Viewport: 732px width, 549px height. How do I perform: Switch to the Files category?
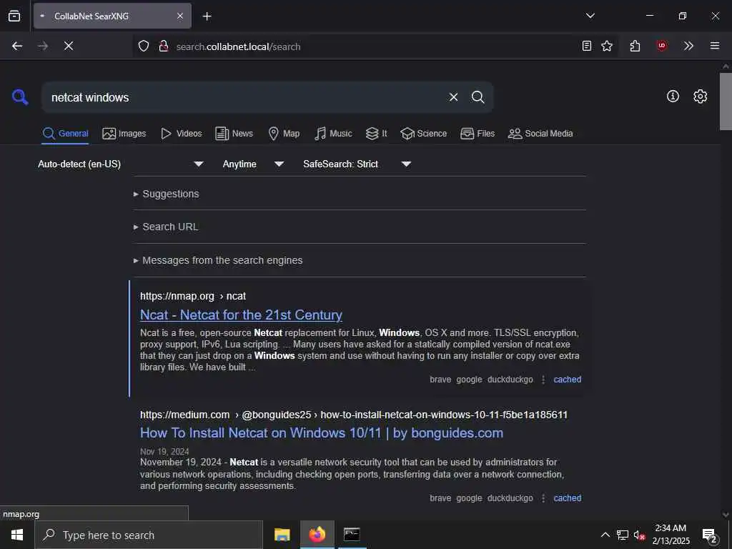477,134
